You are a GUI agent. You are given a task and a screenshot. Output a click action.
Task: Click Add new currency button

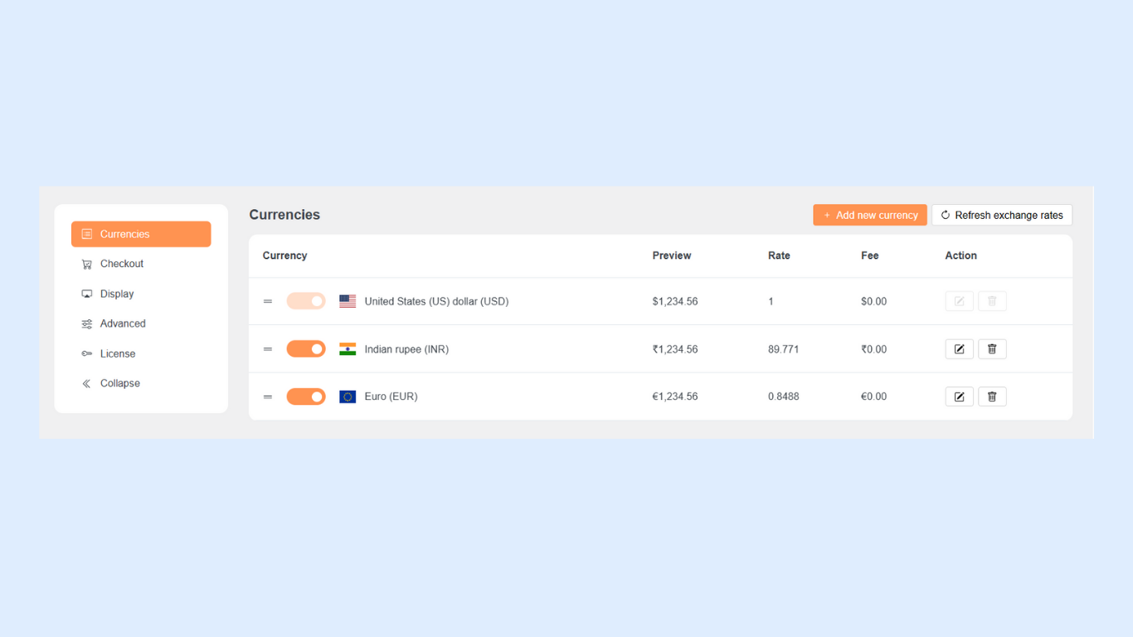pos(869,215)
